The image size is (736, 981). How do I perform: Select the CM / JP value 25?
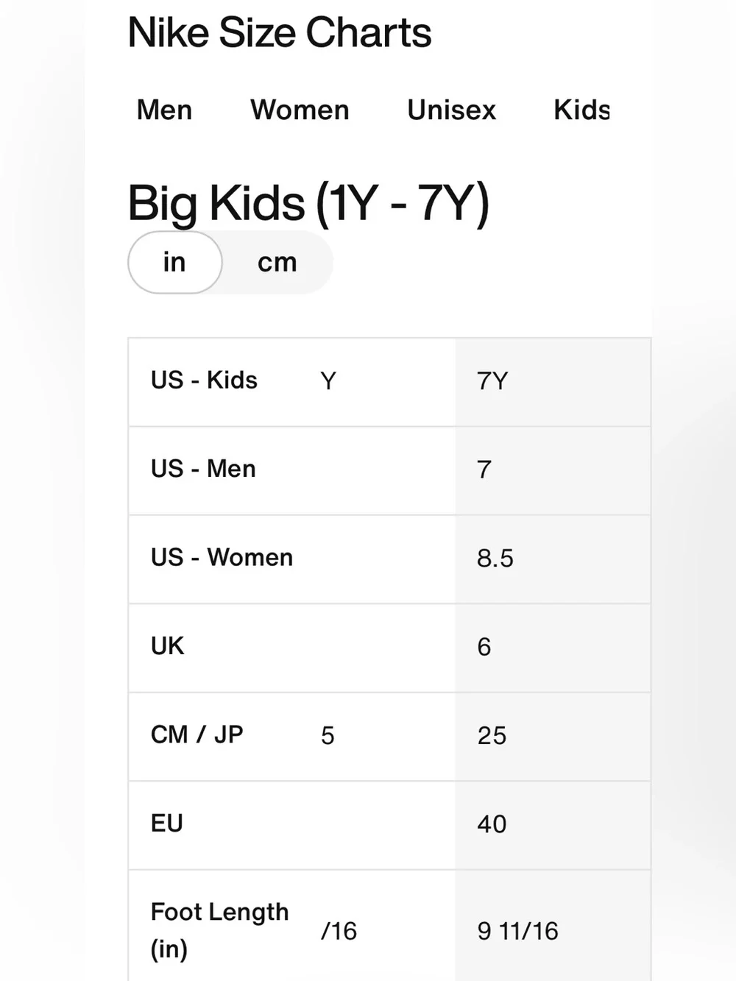553,737
